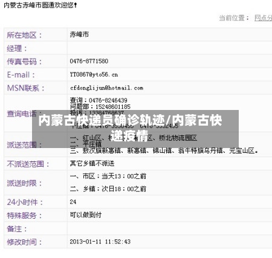Screen dimensions: 272x258
Task: Click the 不派送范围 label
Action: click(x=28, y=164)
